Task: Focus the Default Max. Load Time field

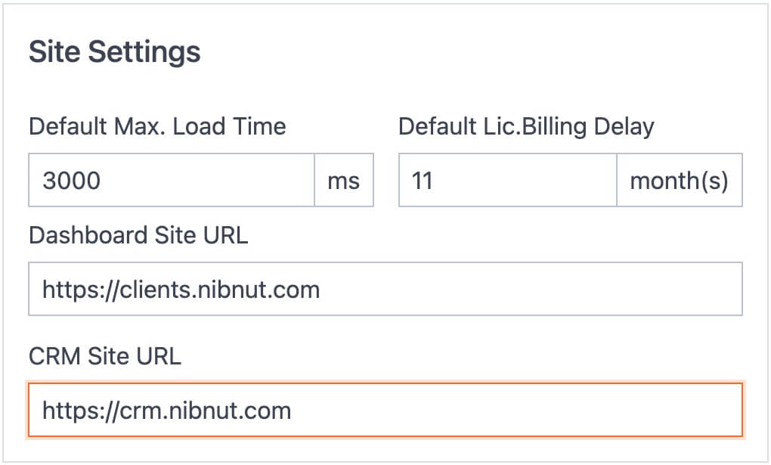Action: click(172, 180)
